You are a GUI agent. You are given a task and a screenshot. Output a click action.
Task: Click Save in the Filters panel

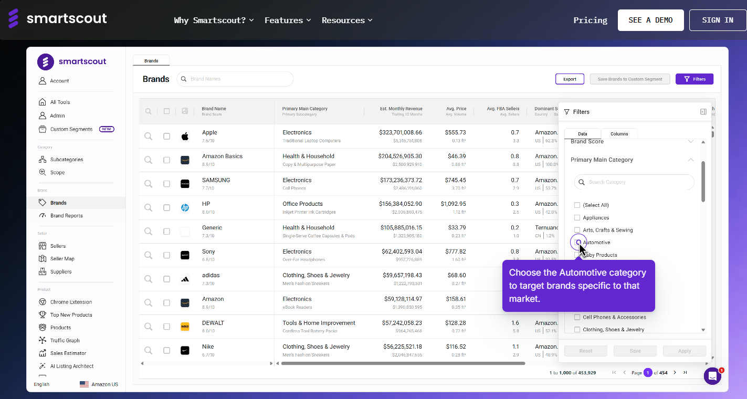click(635, 351)
